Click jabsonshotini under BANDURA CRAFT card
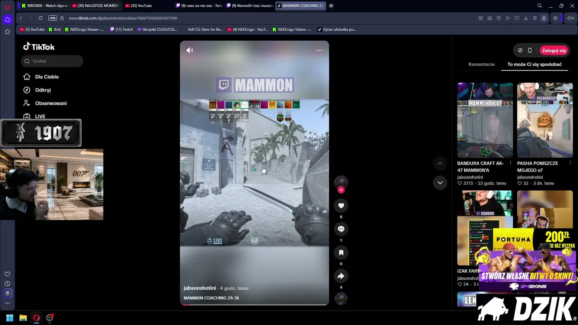Image resolution: width=578 pixels, height=325 pixels. [470, 177]
